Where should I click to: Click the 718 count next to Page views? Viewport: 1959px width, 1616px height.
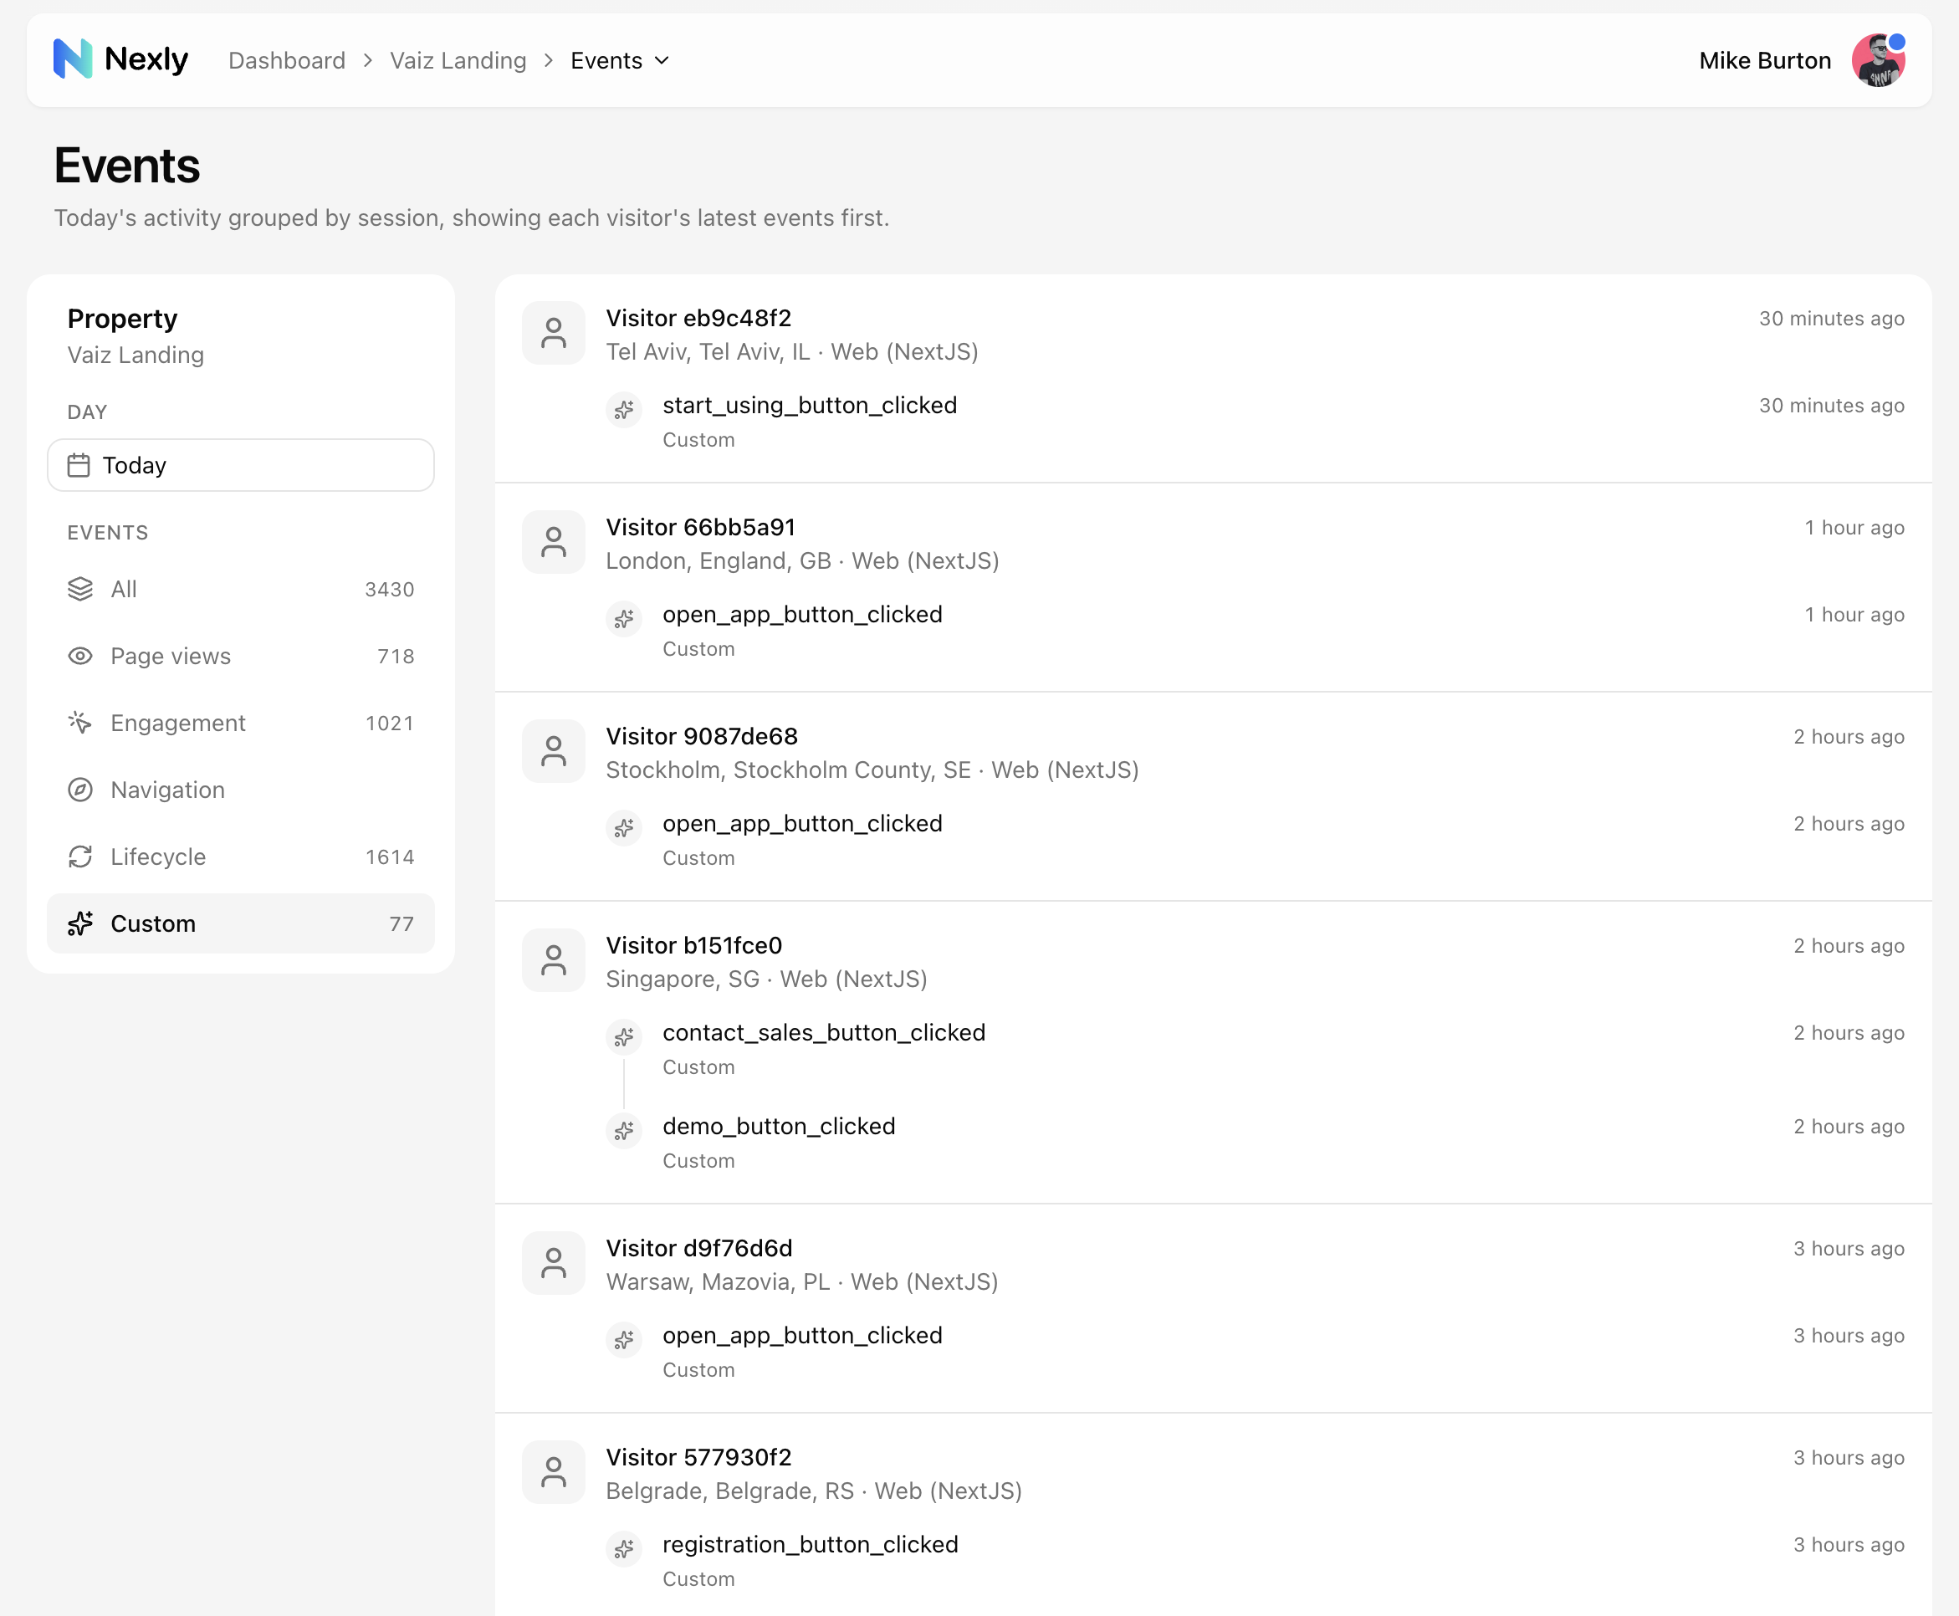(396, 657)
